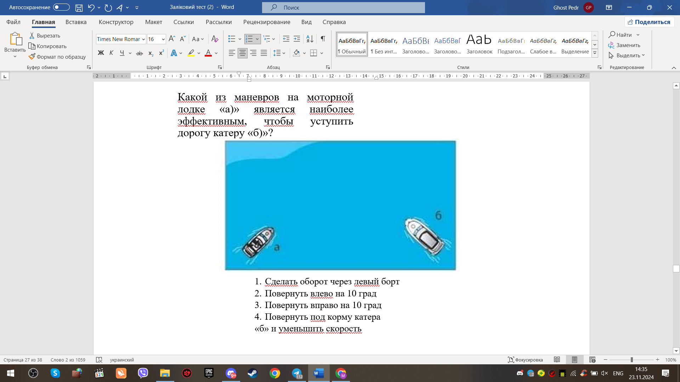680x382 pixels.
Task: Toggle subscript x₂ formatting
Action: click(151, 53)
